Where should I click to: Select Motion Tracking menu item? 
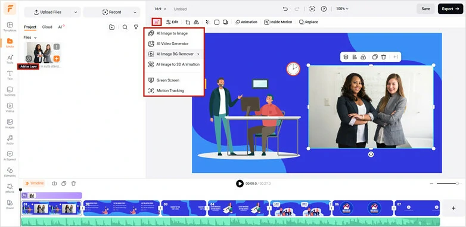point(174,90)
